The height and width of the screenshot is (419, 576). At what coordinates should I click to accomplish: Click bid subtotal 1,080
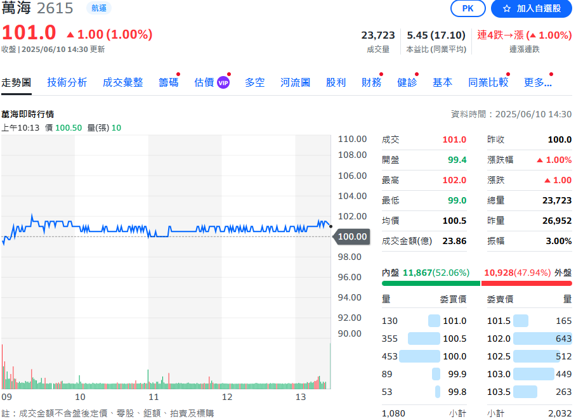(393, 413)
